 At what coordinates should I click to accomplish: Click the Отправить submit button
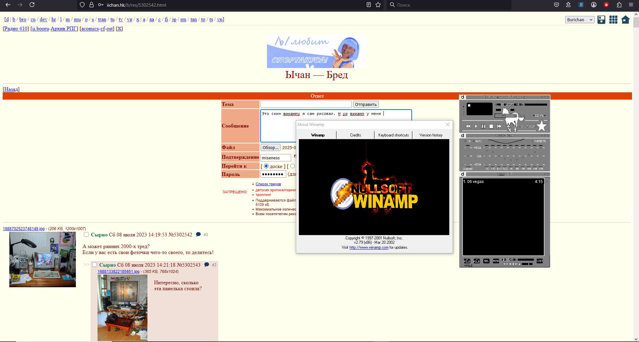(x=366, y=104)
